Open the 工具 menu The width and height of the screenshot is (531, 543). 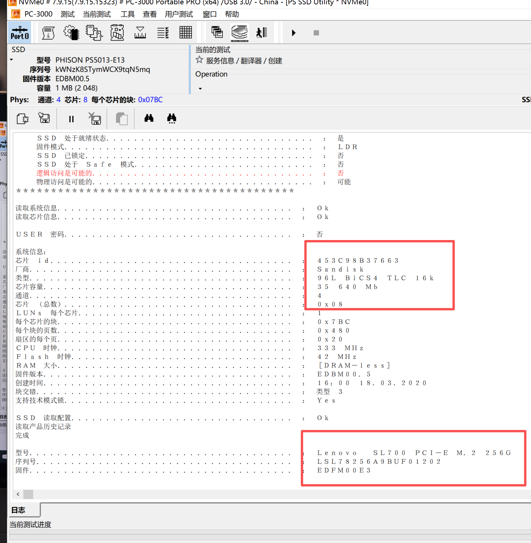tap(128, 14)
